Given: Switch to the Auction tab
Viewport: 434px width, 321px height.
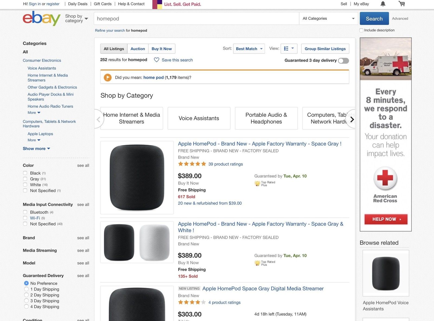Looking at the screenshot, I should pos(138,49).
